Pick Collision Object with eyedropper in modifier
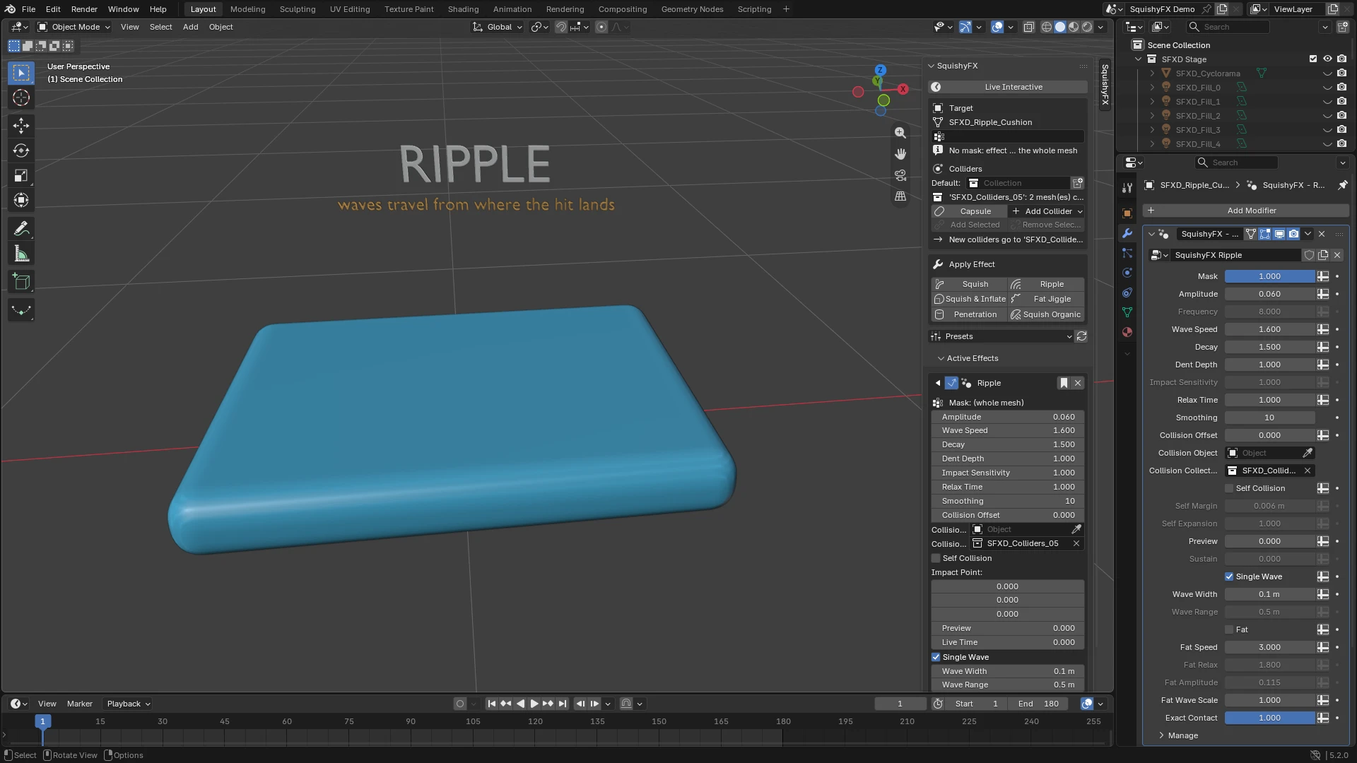The width and height of the screenshot is (1357, 763). pos(1308,453)
